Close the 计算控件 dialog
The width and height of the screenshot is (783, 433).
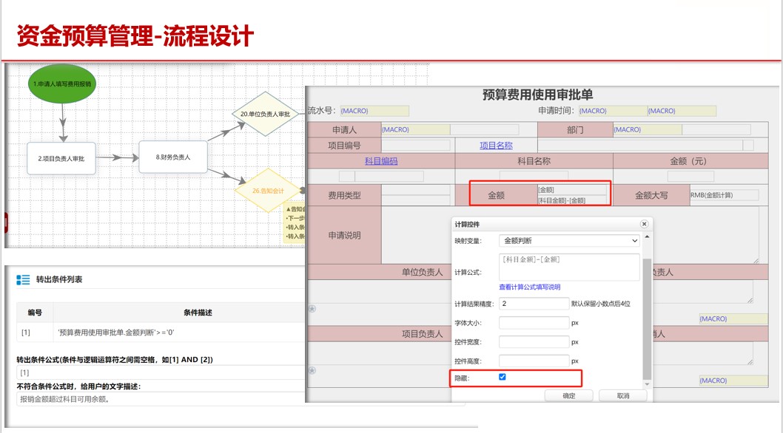point(644,224)
